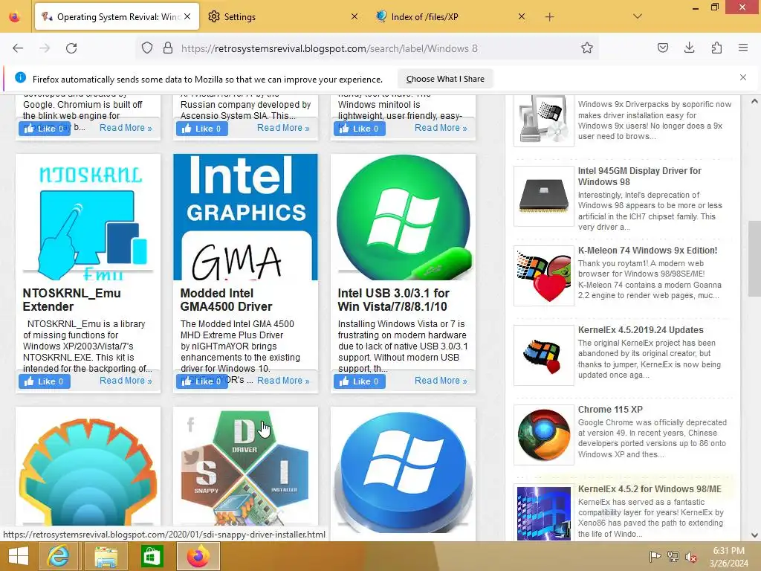Open NTOSKRNL_Emu Extender title
Screen dimensions: 761x571
coord(72,300)
